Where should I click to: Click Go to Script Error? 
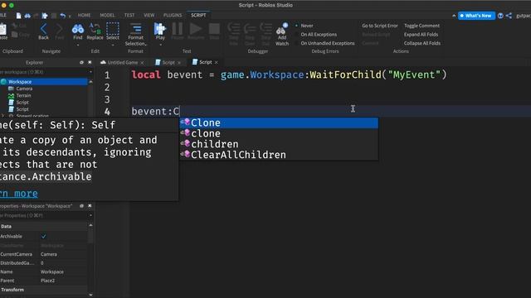380,26
